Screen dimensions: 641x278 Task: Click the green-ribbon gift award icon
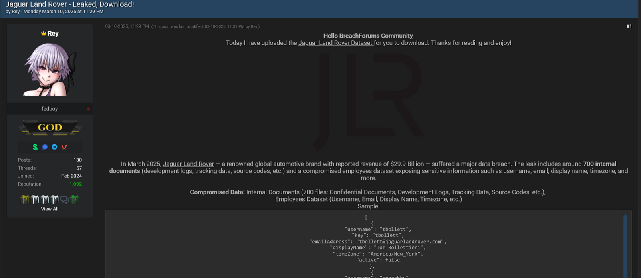[x=75, y=199]
